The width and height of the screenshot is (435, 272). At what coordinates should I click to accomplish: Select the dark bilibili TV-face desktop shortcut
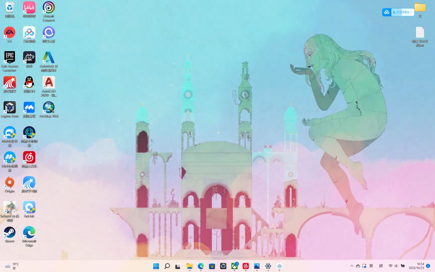[x=29, y=60]
